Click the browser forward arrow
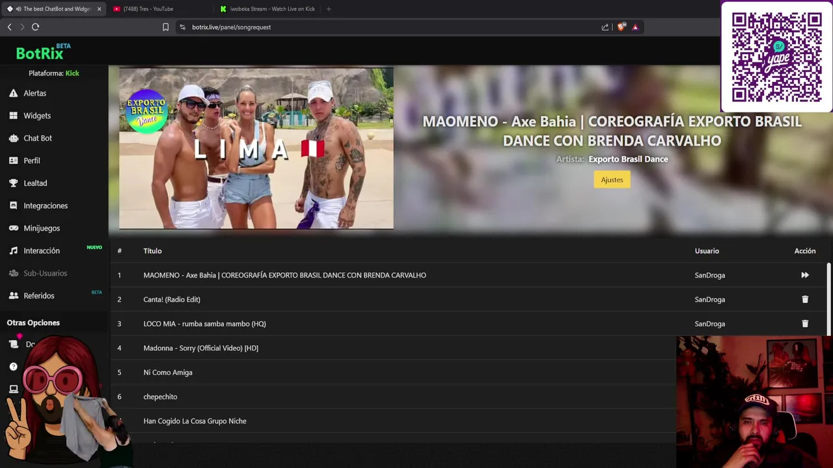Image resolution: width=833 pixels, height=468 pixels. tap(22, 27)
